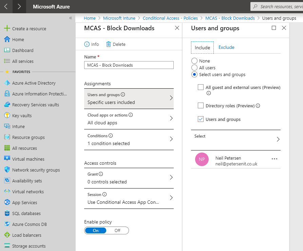The image size is (303, 251).
Task: Open Recovery Services vaults icon
Action: [x=7, y=105]
